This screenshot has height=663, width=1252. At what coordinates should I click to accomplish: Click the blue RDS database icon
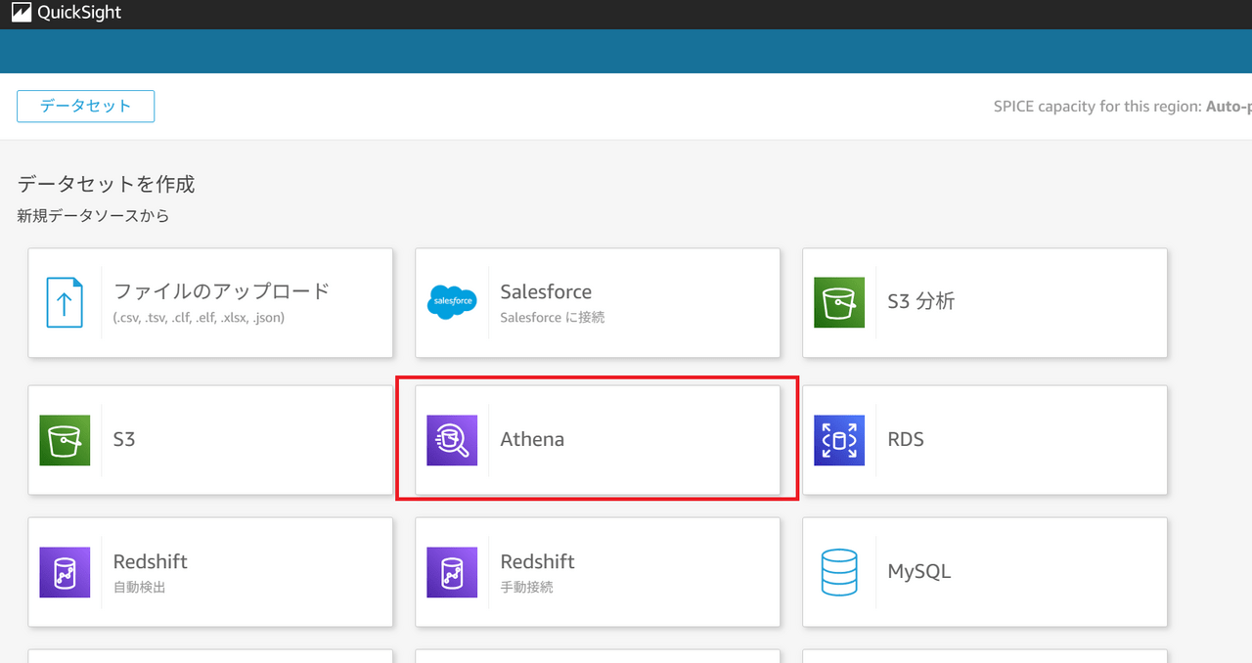(839, 440)
